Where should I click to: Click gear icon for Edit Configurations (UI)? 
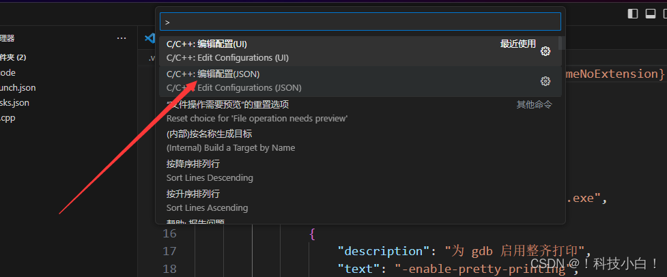coord(545,51)
